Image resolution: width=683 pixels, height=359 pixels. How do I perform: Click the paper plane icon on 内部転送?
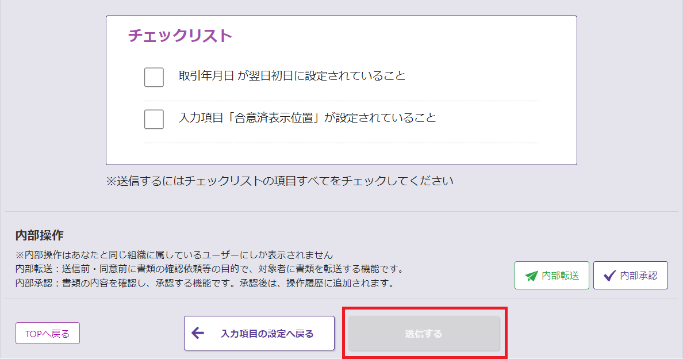pyautogui.click(x=531, y=276)
